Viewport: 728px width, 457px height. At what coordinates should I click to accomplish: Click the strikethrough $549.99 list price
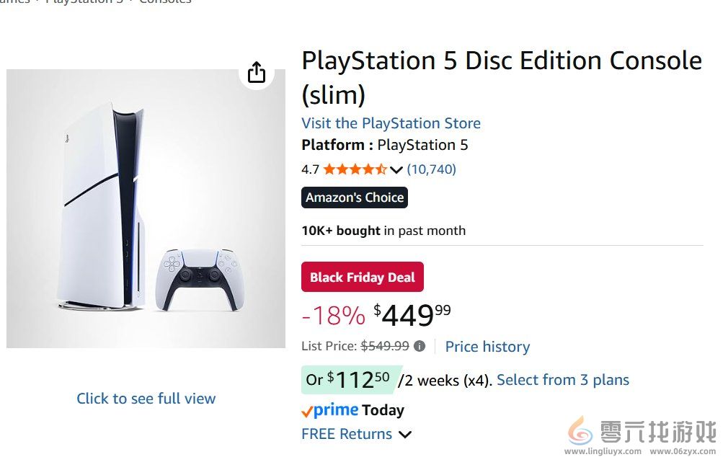385,346
